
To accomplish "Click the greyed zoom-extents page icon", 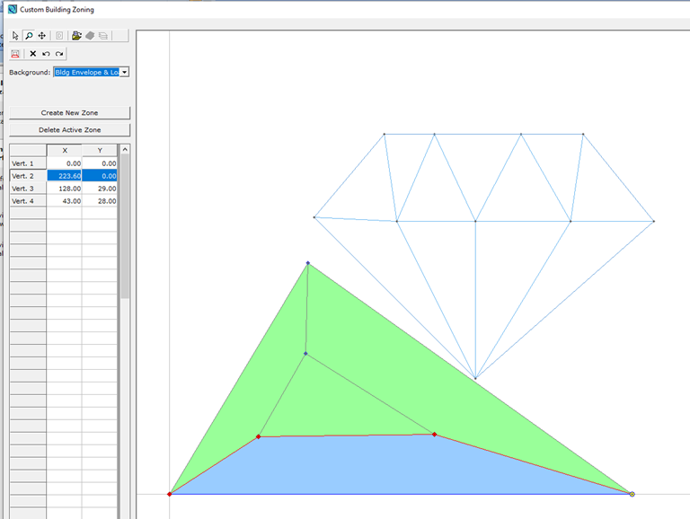I will [59, 36].
